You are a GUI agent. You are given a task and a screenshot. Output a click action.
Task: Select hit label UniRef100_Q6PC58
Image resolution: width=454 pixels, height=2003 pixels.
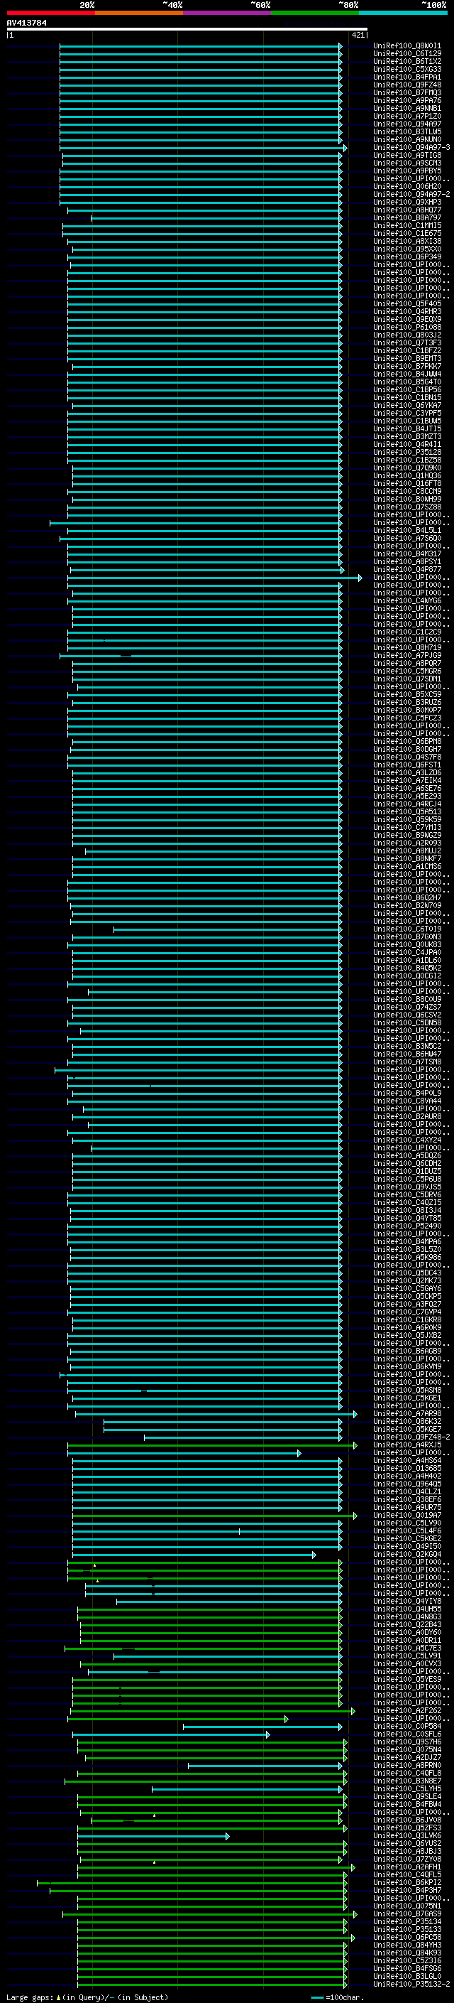pyautogui.click(x=407, y=1937)
